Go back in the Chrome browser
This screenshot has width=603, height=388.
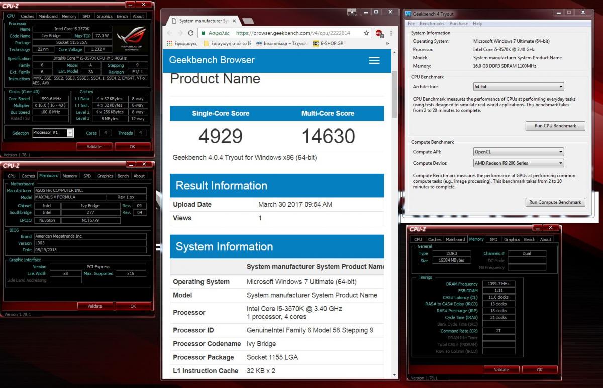169,33
